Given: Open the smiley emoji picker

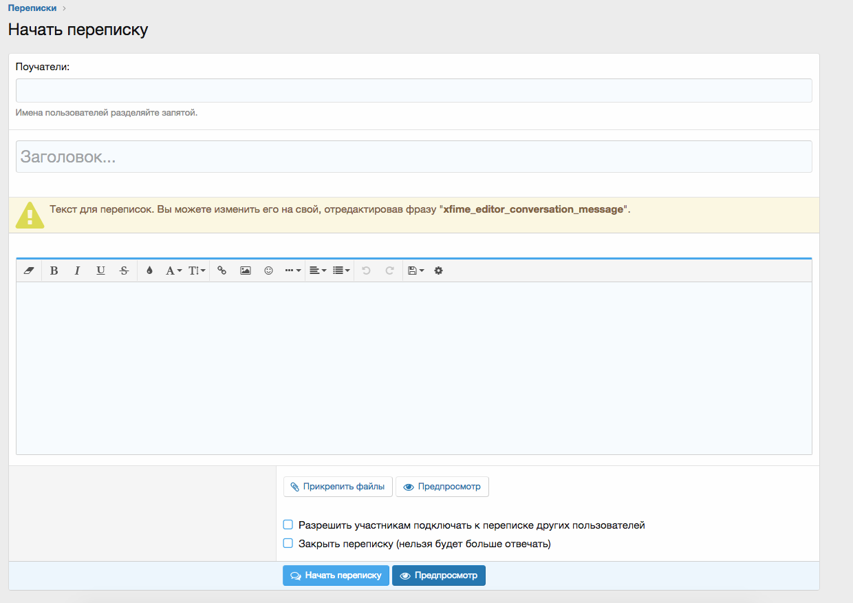Looking at the screenshot, I should pyautogui.click(x=268, y=271).
